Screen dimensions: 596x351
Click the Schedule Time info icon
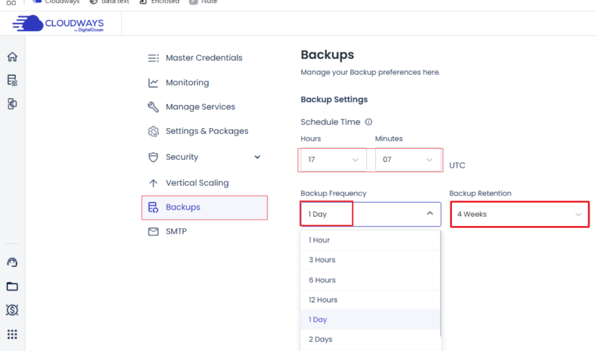tap(369, 122)
